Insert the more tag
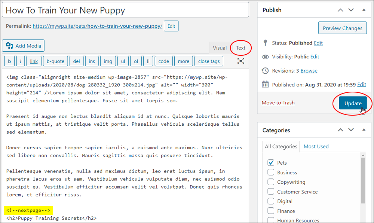Image resolution: width=374 pixels, height=223 pixels. coord(183,61)
